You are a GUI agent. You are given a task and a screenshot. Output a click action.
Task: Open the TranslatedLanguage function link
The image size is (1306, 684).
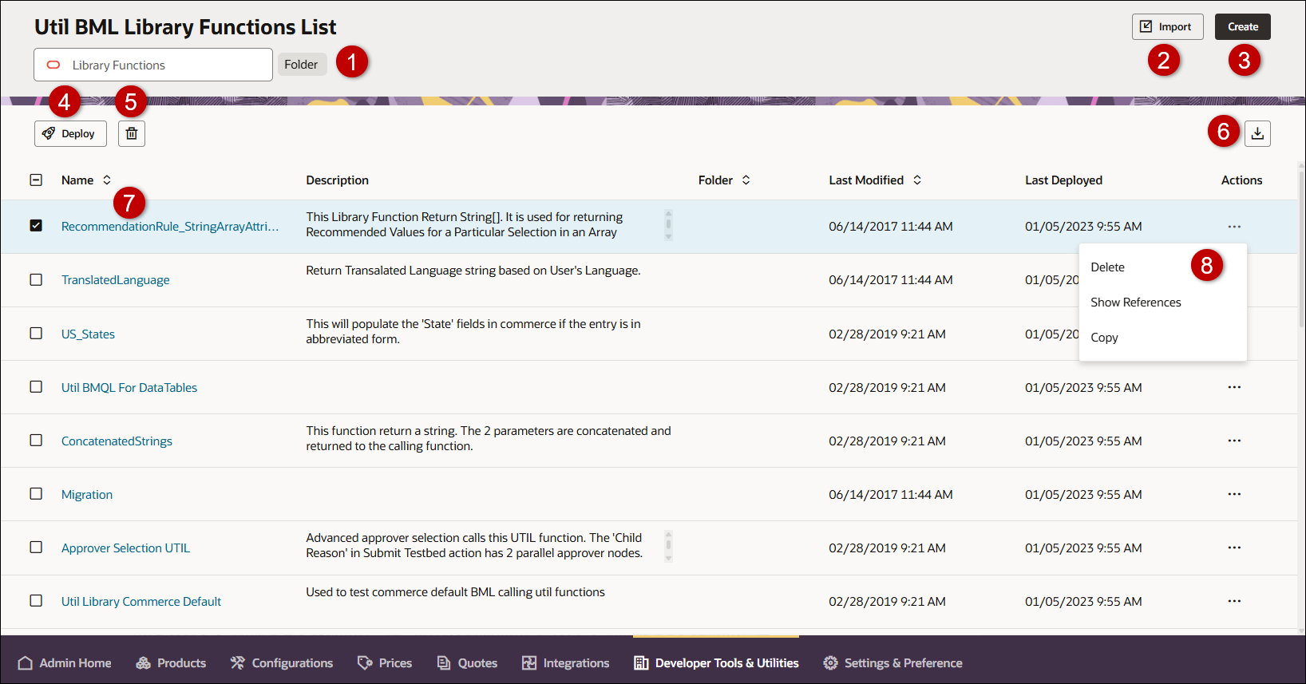pos(116,280)
